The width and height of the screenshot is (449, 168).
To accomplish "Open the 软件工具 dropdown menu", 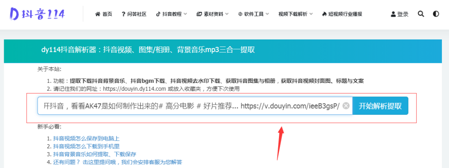I will (267, 14).
